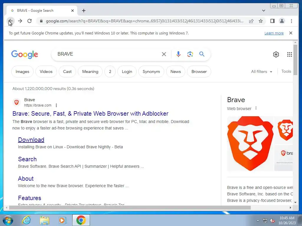Close the BRAVE - Google Search tab
Viewport: 302px width, 226px height.
(73, 11)
